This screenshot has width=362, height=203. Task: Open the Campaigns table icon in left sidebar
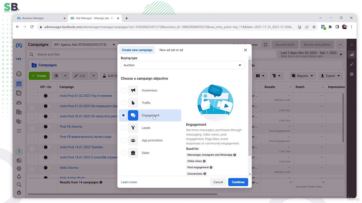click(19, 84)
